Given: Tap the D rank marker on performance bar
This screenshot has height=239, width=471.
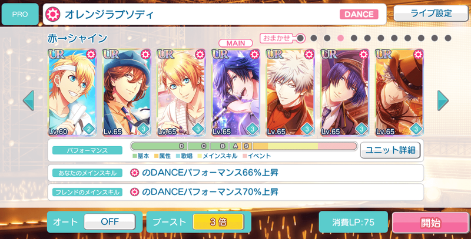Looking at the screenshot, I should point(181,146).
